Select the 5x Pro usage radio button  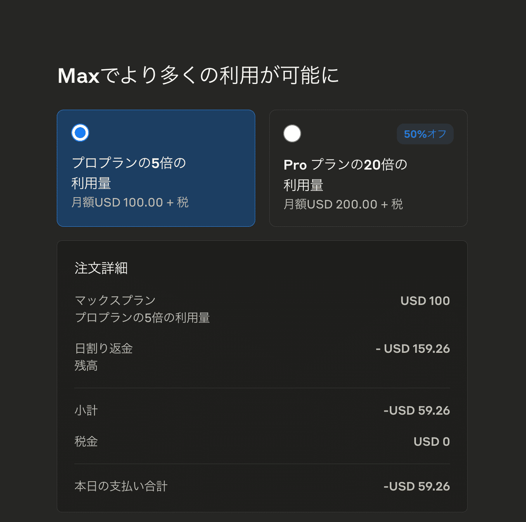[80, 133]
